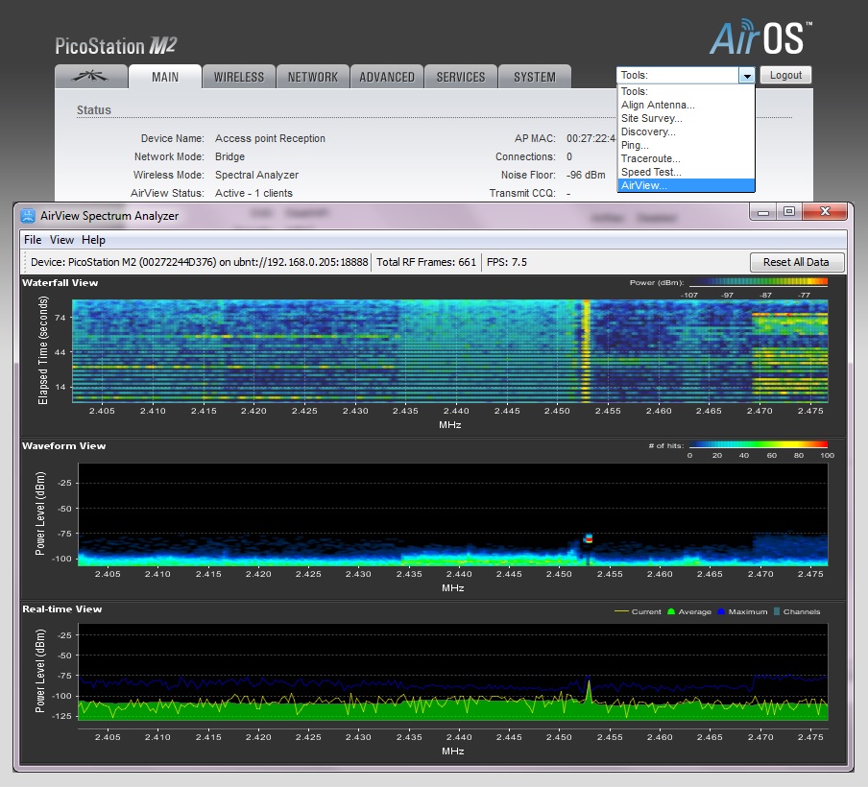The width and height of the screenshot is (868, 787).
Task: Click the waterfall spectrogram plot
Action: coord(450,350)
